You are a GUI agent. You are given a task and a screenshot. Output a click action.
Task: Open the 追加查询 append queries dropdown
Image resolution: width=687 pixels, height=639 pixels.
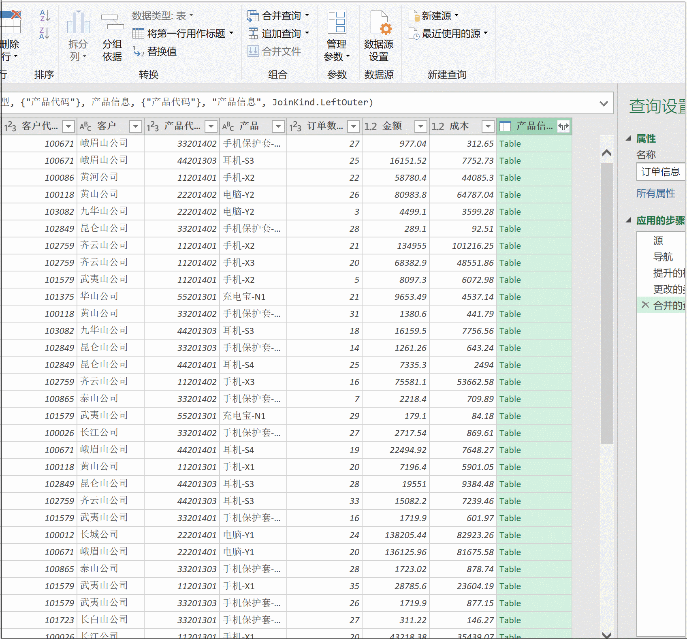point(307,33)
